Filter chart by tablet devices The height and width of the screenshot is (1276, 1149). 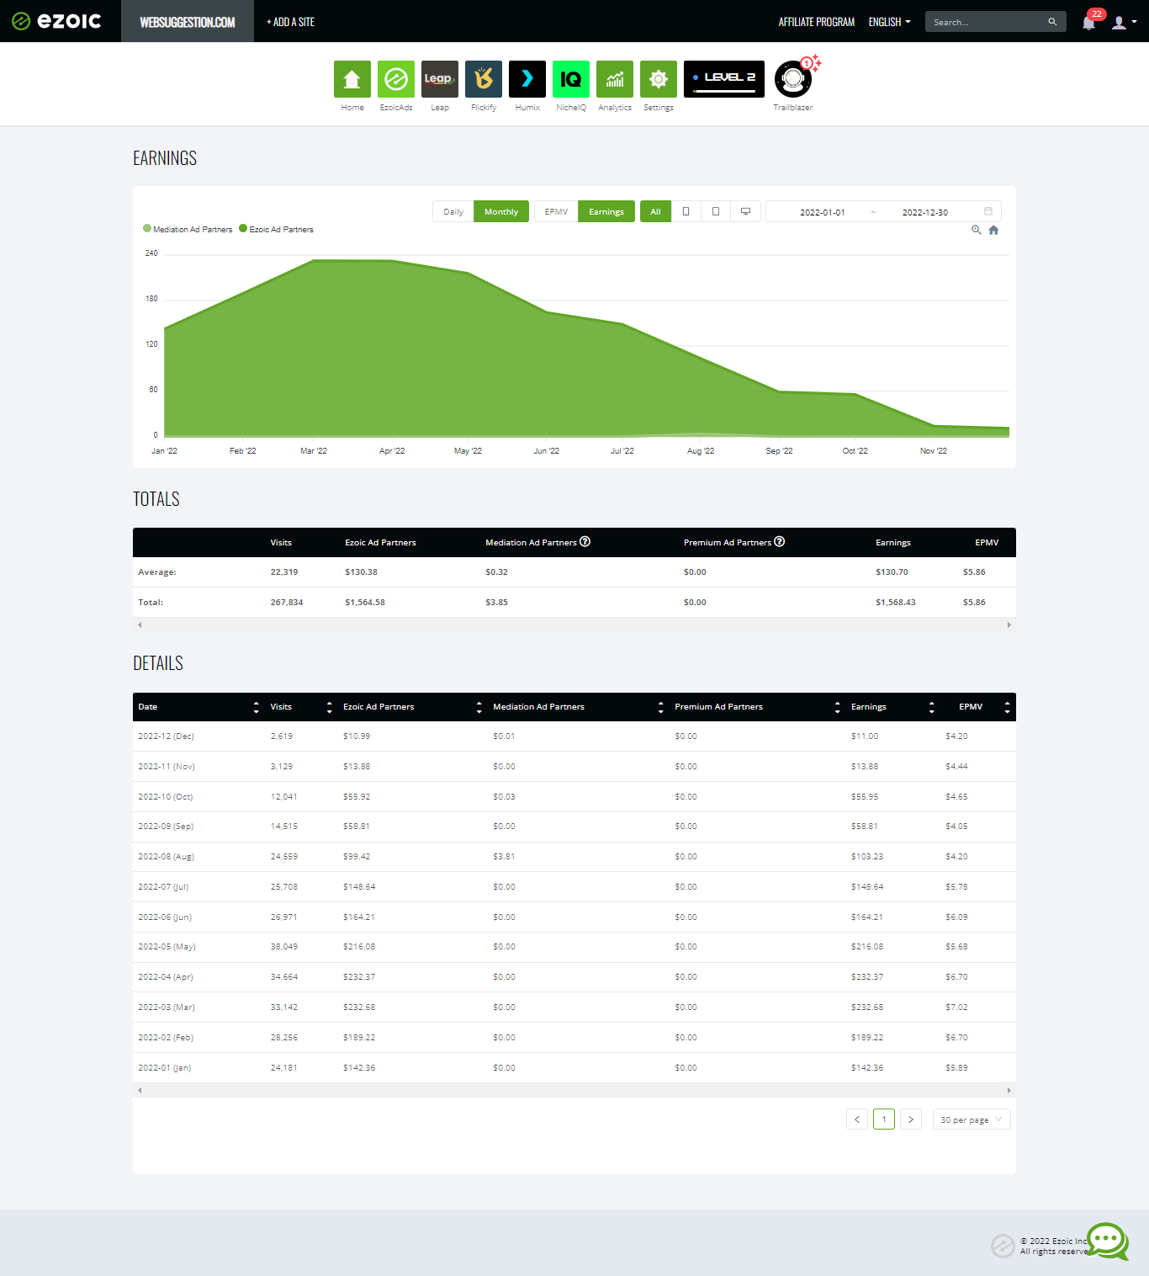click(x=716, y=211)
